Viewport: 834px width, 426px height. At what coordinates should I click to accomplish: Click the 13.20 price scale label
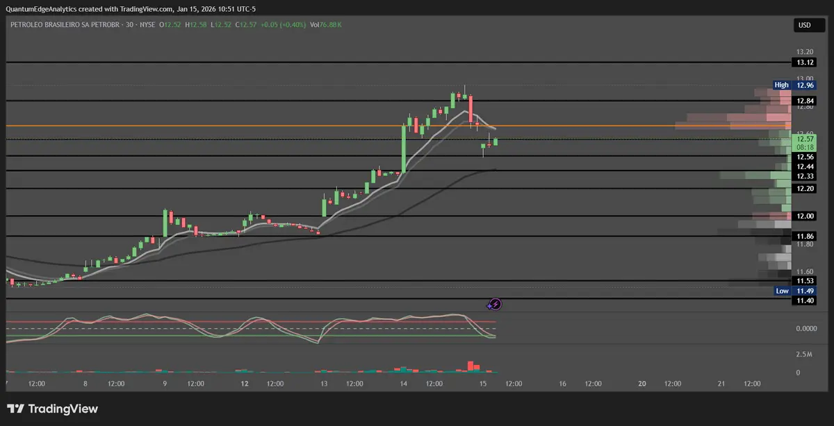(805, 52)
